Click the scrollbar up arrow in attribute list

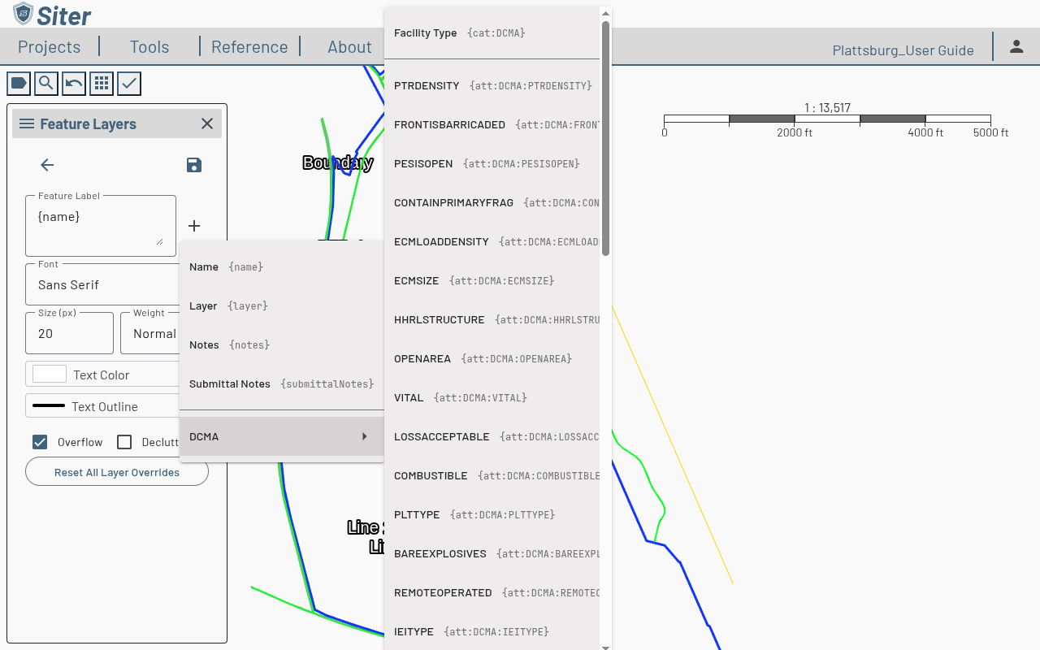(605, 13)
